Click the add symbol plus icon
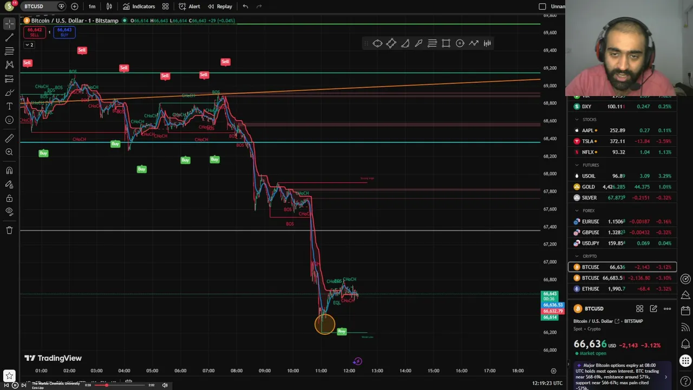The image size is (693, 390). click(74, 6)
